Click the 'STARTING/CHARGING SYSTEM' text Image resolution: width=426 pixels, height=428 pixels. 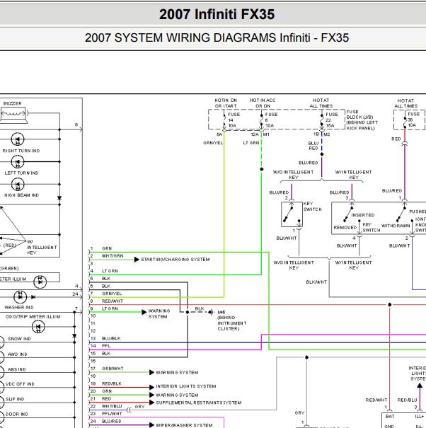[x=175, y=260]
